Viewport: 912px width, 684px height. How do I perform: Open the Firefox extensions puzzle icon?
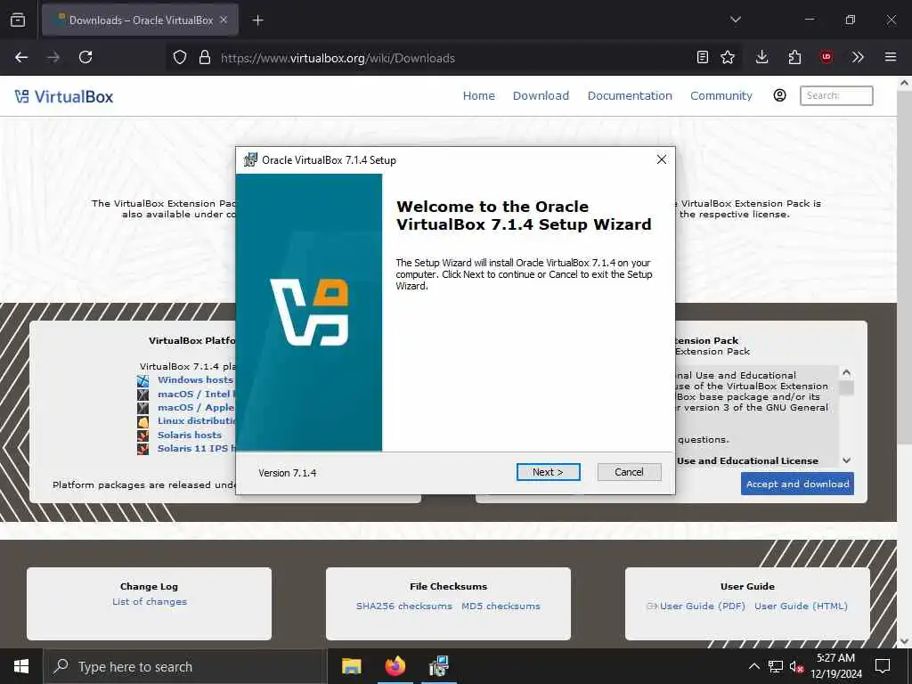coord(794,58)
